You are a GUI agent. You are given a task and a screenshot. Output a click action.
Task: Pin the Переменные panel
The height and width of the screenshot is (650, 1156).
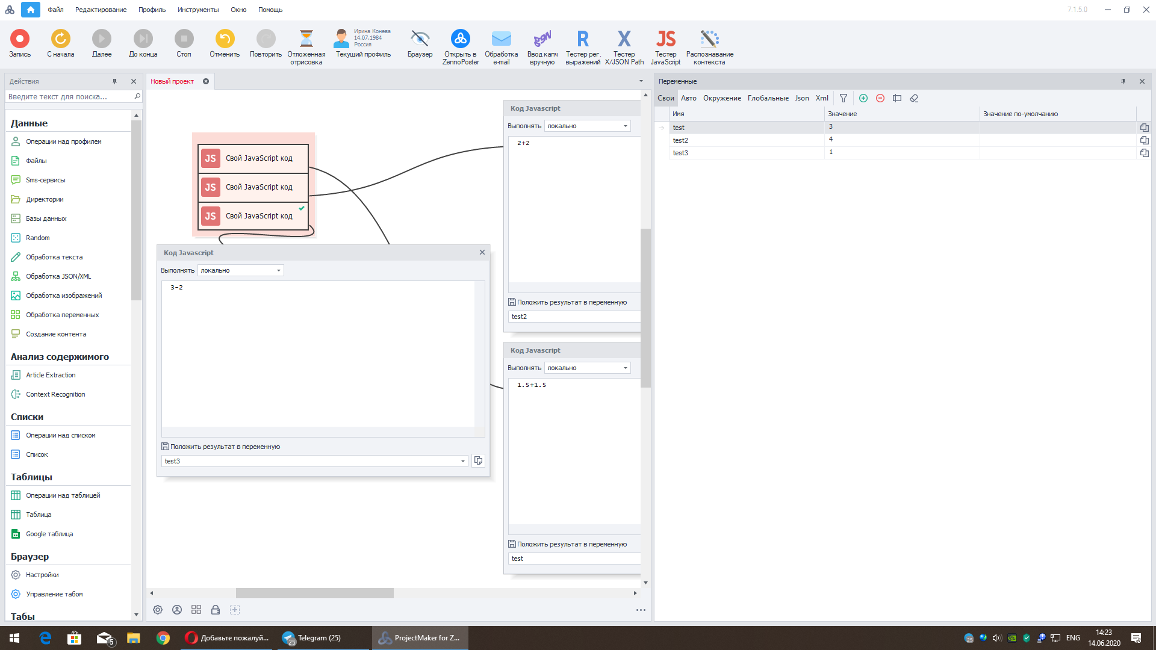(1123, 81)
